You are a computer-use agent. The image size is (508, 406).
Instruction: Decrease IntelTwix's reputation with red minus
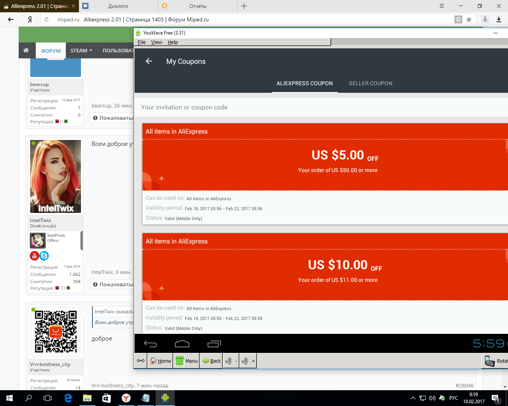pyautogui.click(x=57, y=288)
